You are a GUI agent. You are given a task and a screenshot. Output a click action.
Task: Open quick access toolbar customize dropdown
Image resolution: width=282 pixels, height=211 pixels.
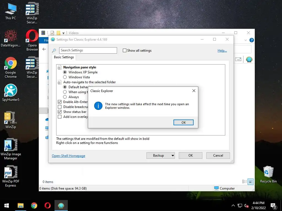[63, 33]
